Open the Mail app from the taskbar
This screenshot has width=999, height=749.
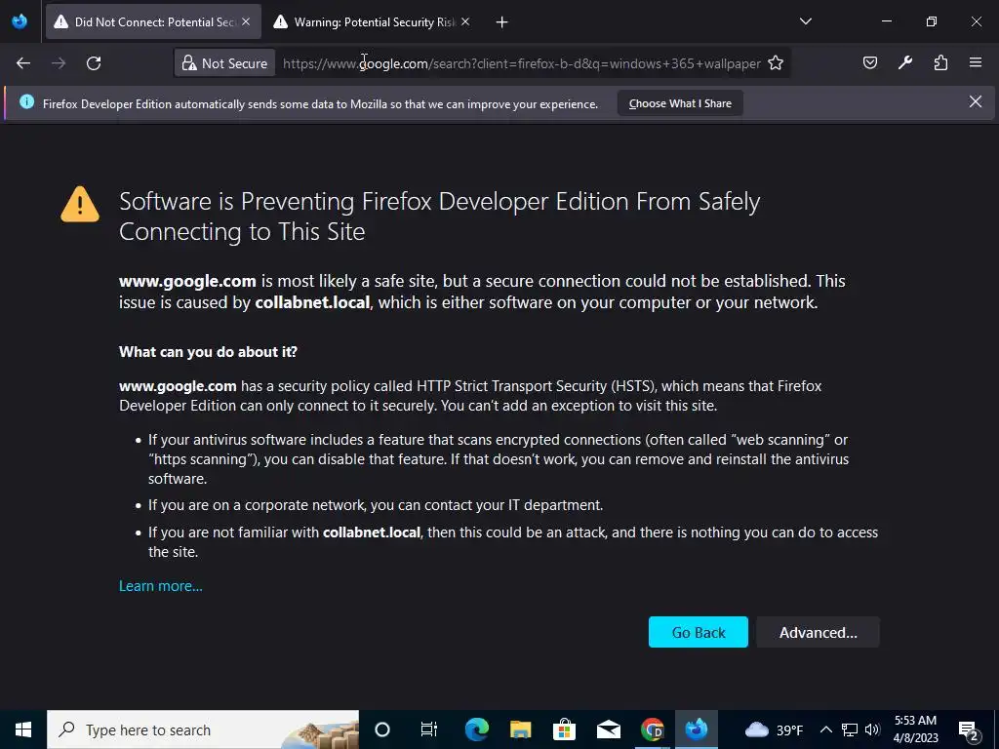pos(609,729)
